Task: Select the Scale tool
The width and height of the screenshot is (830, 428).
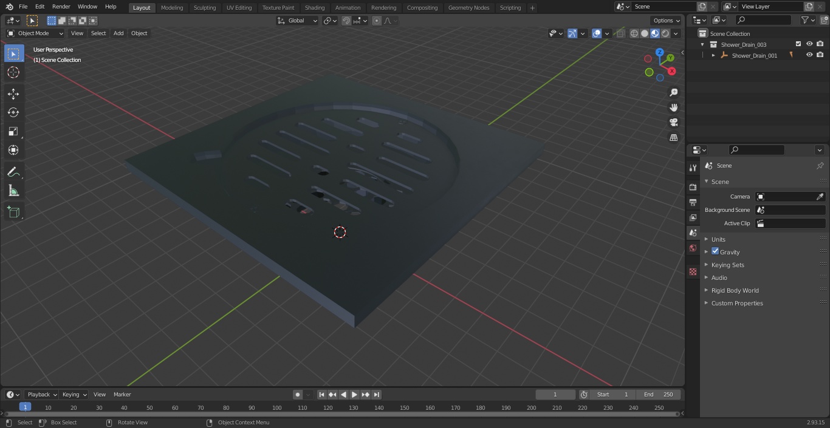Action: pyautogui.click(x=13, y=131)
